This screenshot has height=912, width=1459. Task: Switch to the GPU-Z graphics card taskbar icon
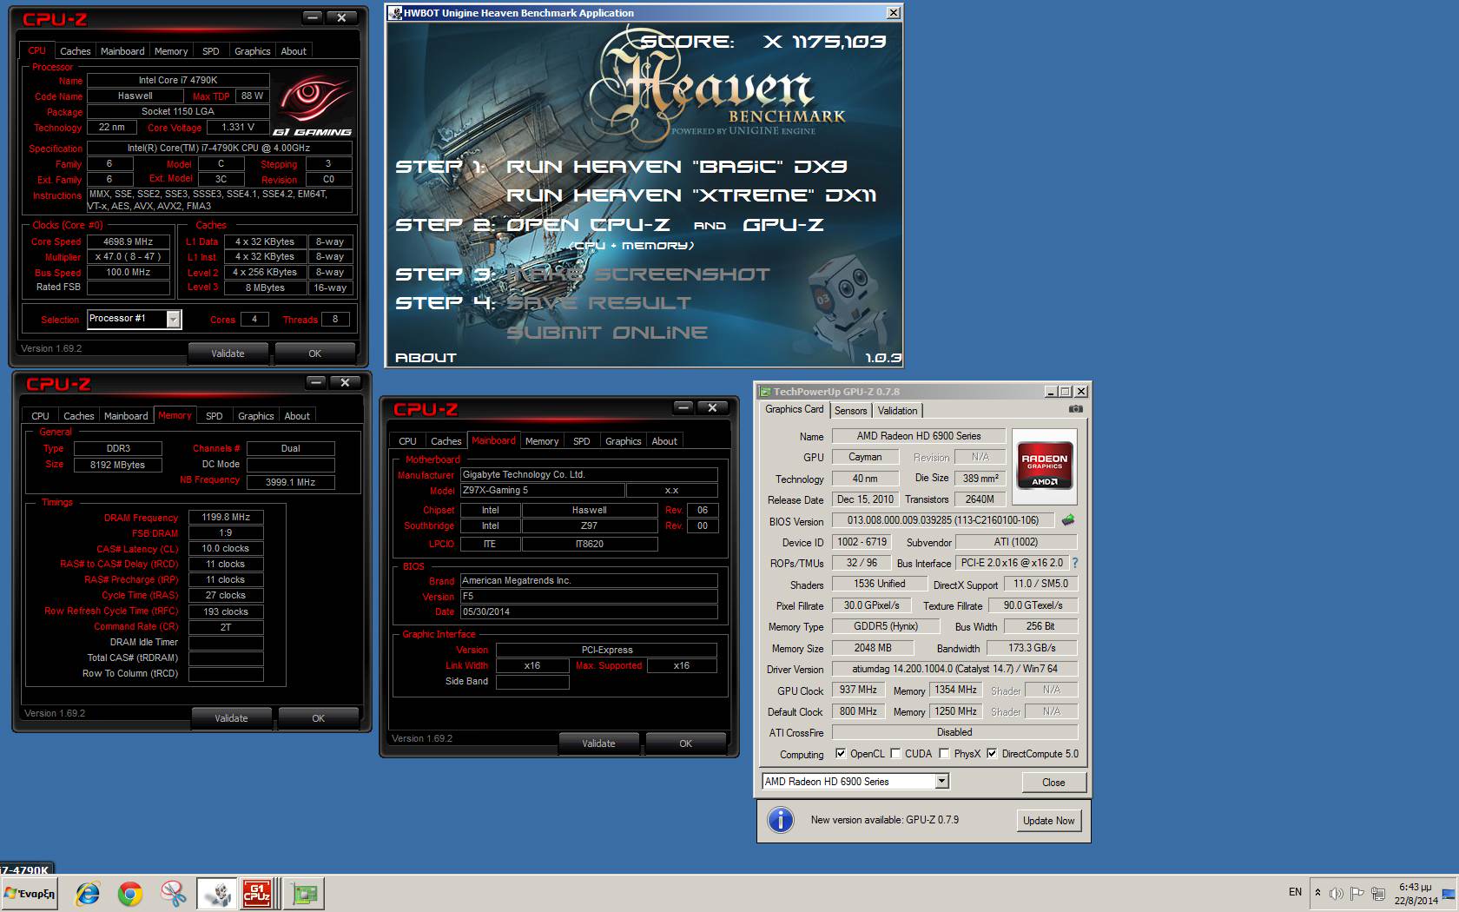point(305,894)
